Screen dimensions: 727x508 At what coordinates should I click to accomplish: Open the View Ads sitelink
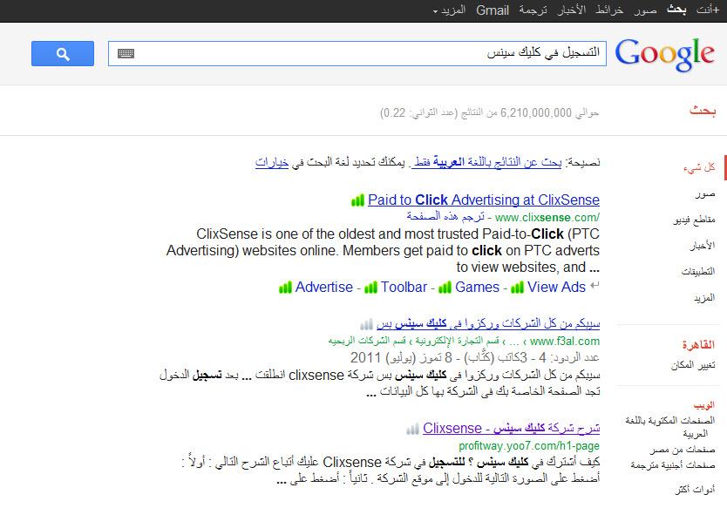pos(556,288)
